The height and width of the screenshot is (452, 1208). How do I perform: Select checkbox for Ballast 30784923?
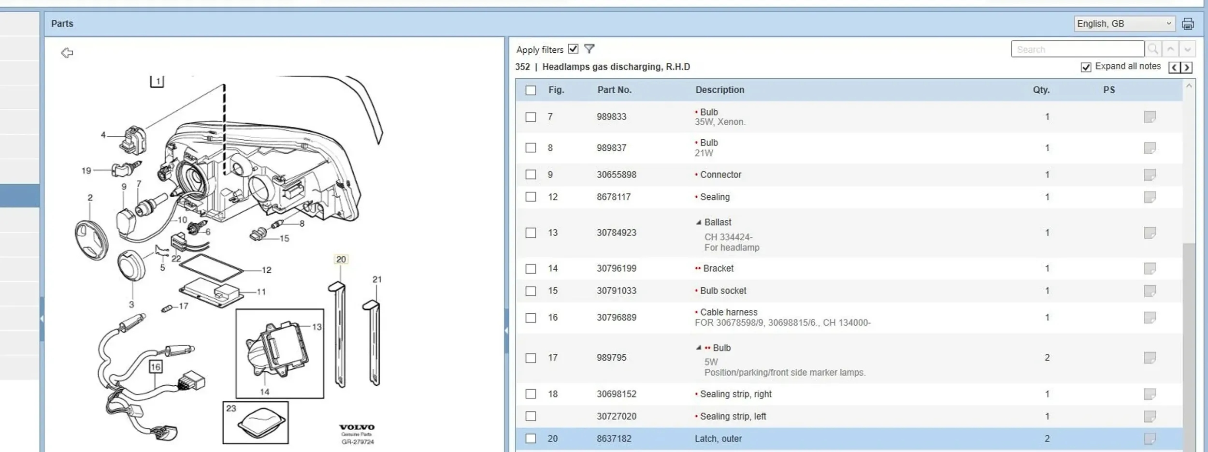pyautogui.click(x=531, y=233)
